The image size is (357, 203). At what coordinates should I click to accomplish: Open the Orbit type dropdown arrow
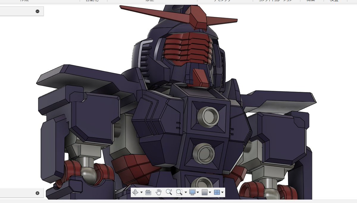point(141,193)
